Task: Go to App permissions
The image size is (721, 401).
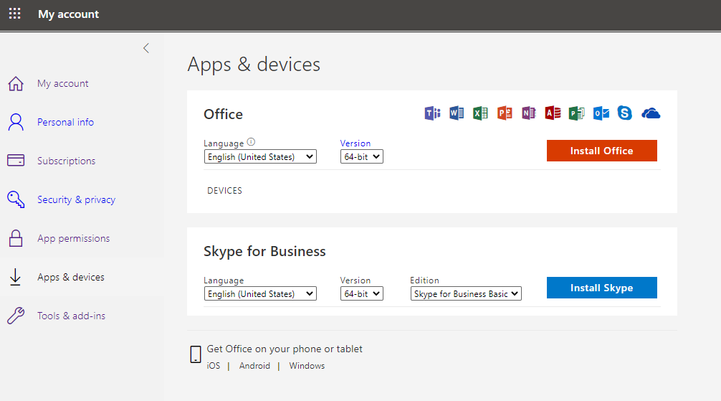Action: pos(74,238)
